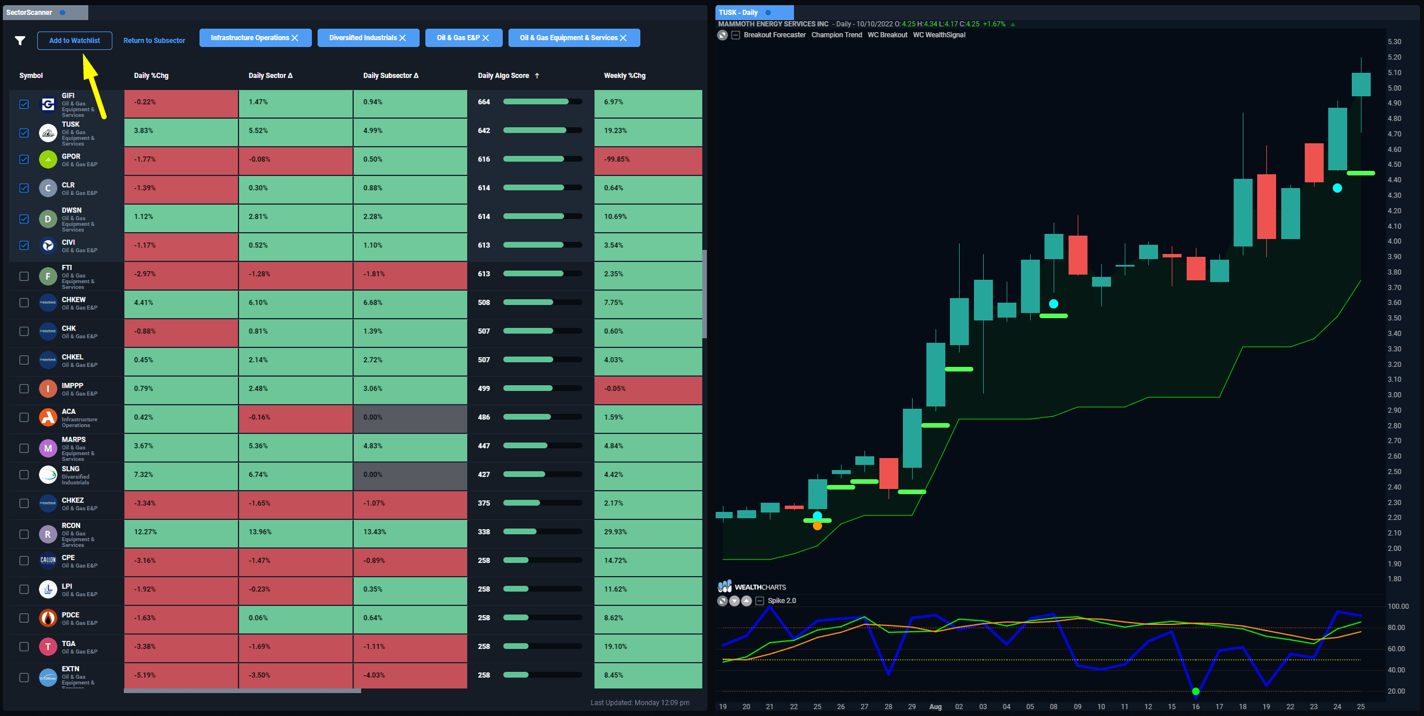Maximize the Spike 2.0 pane
The image size is (1424, 716).
[722, 601]
